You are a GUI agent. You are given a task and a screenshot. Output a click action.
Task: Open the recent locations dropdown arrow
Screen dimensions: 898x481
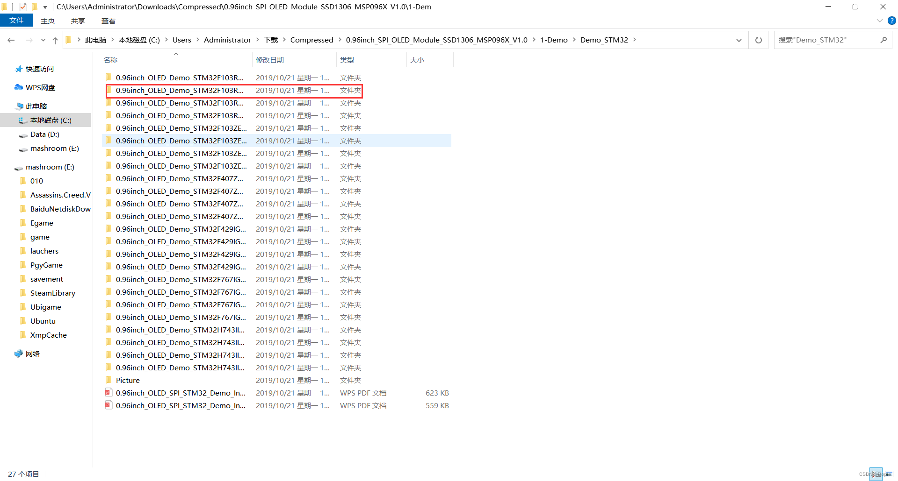pos(43,40)
